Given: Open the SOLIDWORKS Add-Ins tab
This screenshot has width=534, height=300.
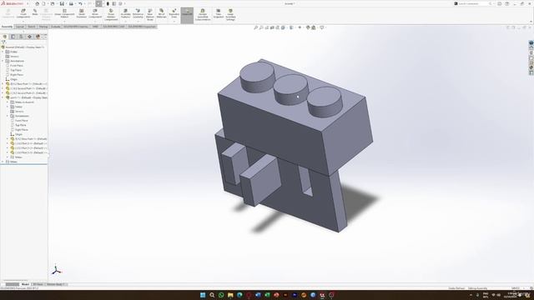Looking at the screenshot, I should pos(76,27).
